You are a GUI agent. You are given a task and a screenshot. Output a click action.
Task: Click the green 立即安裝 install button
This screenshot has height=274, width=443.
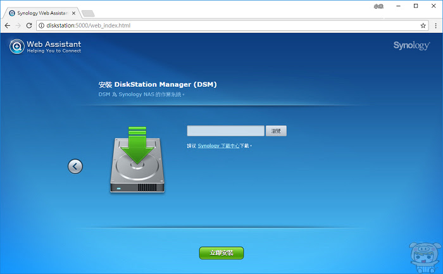pyautogui.click(x=221, y=253)
